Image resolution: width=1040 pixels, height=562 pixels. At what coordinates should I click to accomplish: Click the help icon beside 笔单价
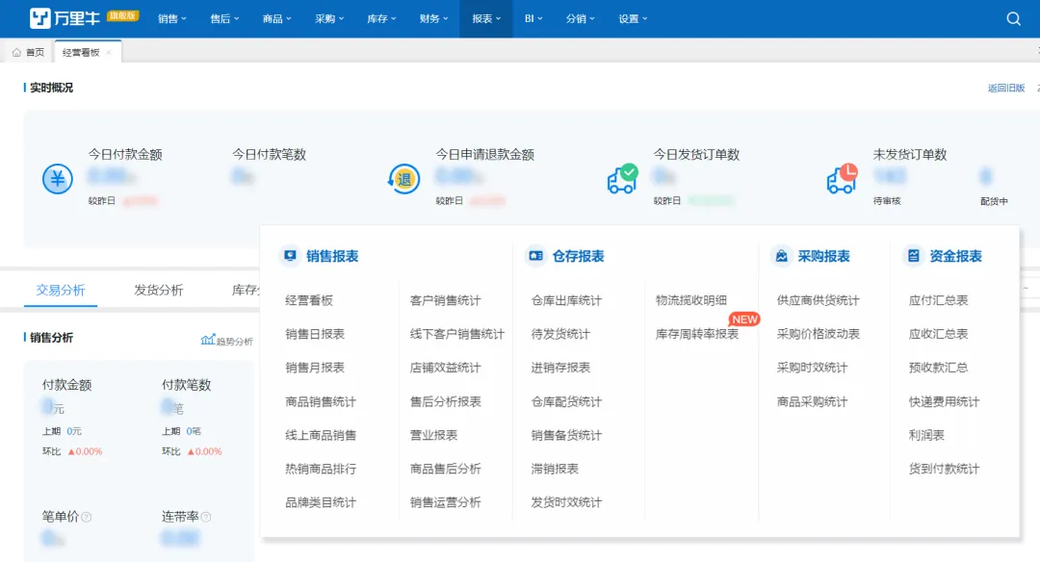coord(87,517)
